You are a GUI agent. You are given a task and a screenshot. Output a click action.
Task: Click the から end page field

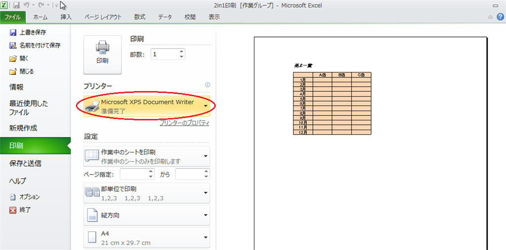189,174
